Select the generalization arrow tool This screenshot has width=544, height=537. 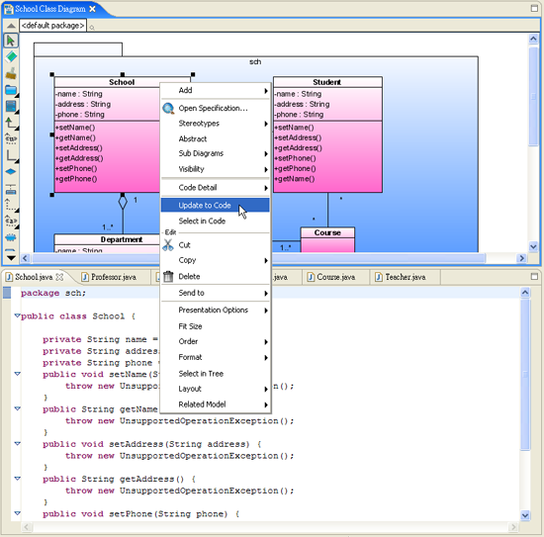tap(11, 123)
